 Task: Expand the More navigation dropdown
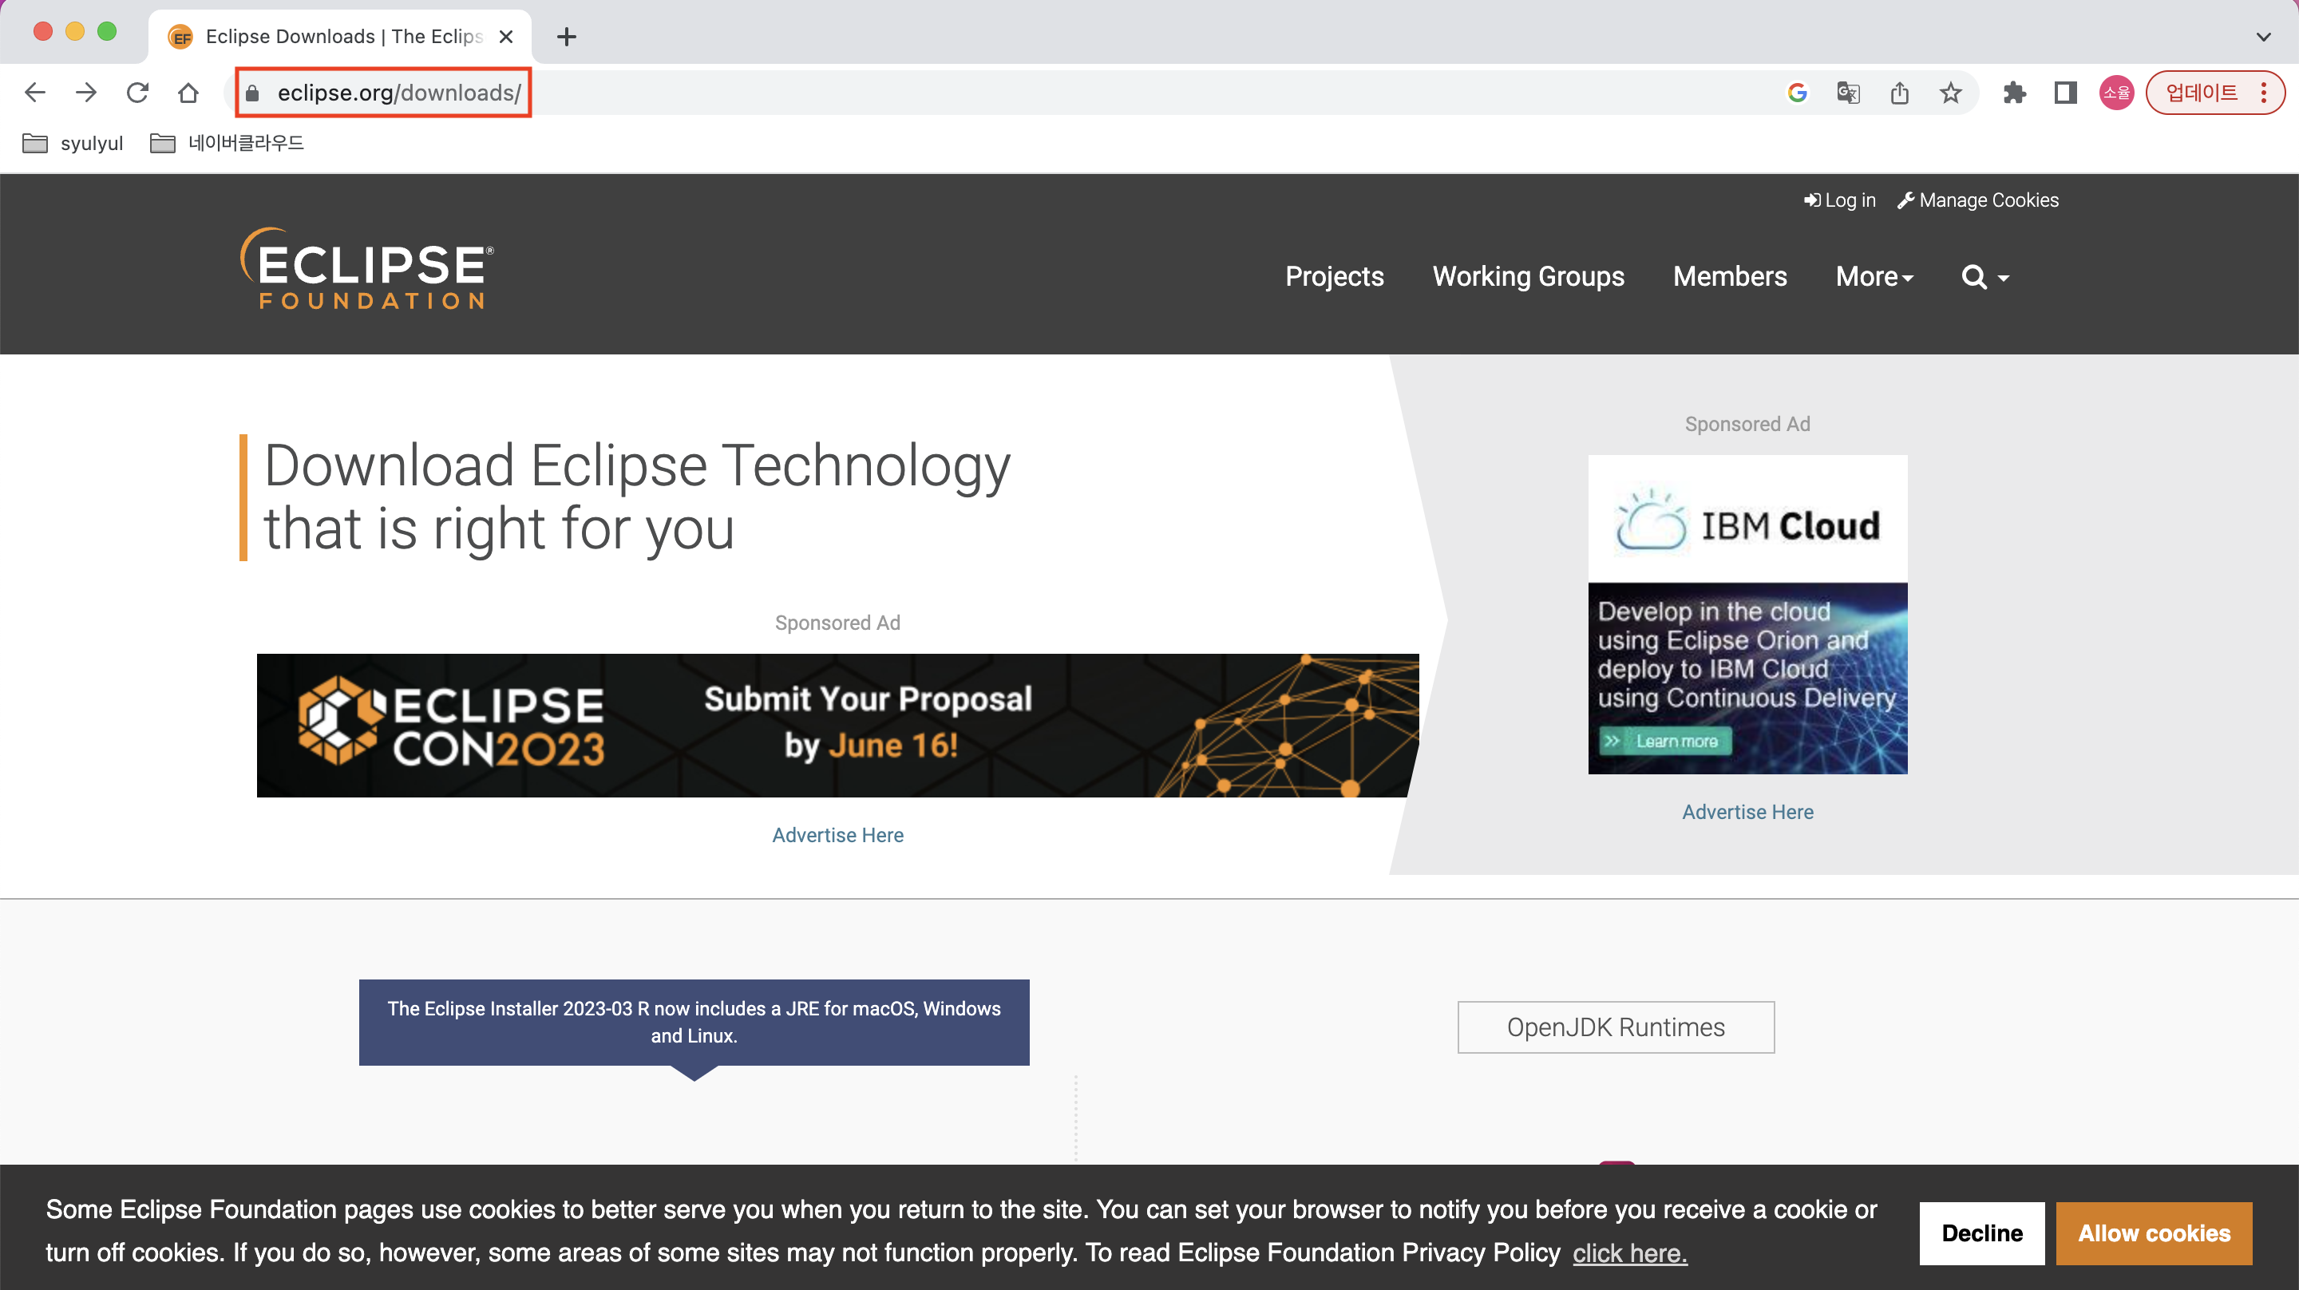pyautogui.click(x=1874, y=277)
